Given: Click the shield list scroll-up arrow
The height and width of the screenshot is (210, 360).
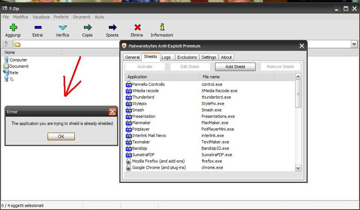Looking at the screenshot, I should coord(298,77).
